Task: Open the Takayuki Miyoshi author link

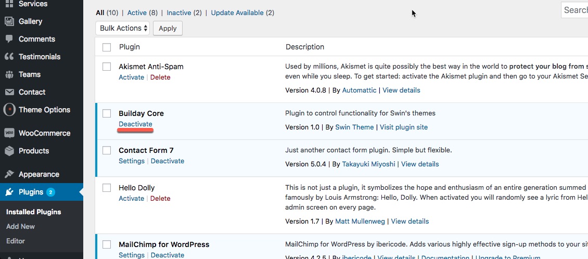Action: coord(368,164)
